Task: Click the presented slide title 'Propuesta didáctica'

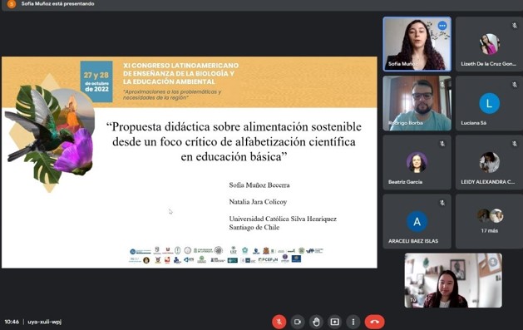Action: point(234,141)
